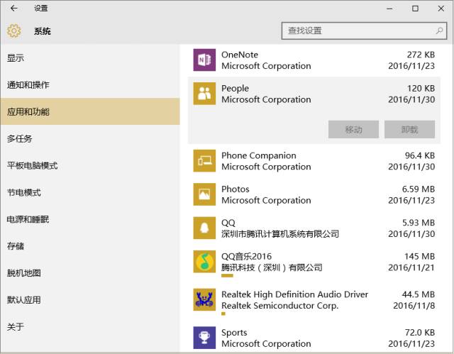Screen dimensions: 454x354
Task: Open the 显示 settings page
Action: pos(90,58)
